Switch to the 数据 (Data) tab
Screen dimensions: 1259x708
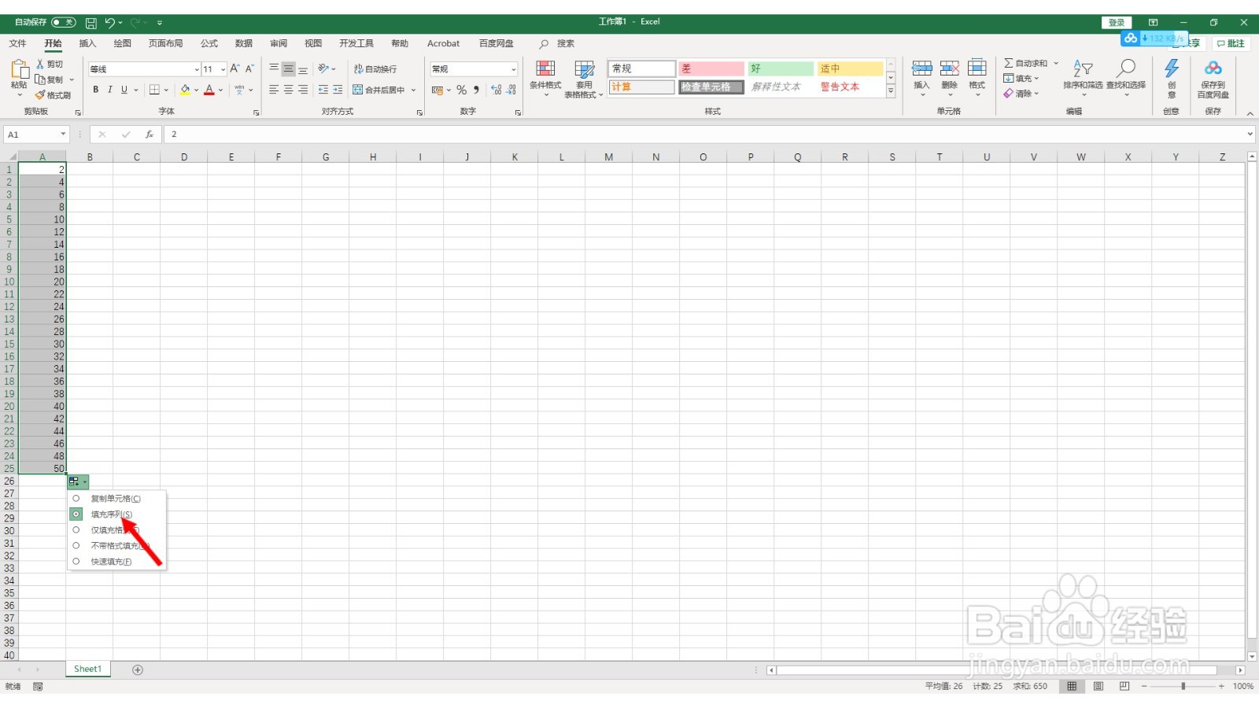tap(244, 43)
